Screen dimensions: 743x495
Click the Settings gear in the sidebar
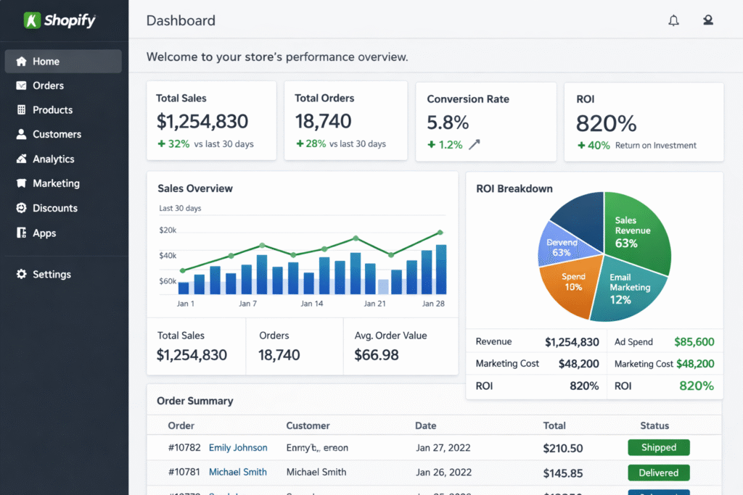(22, 274)
